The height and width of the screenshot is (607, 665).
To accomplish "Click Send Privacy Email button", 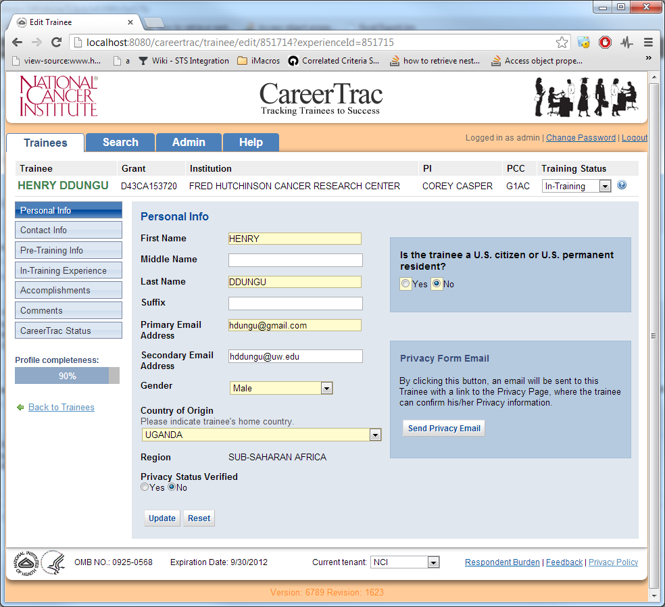I will coord(444,428).
